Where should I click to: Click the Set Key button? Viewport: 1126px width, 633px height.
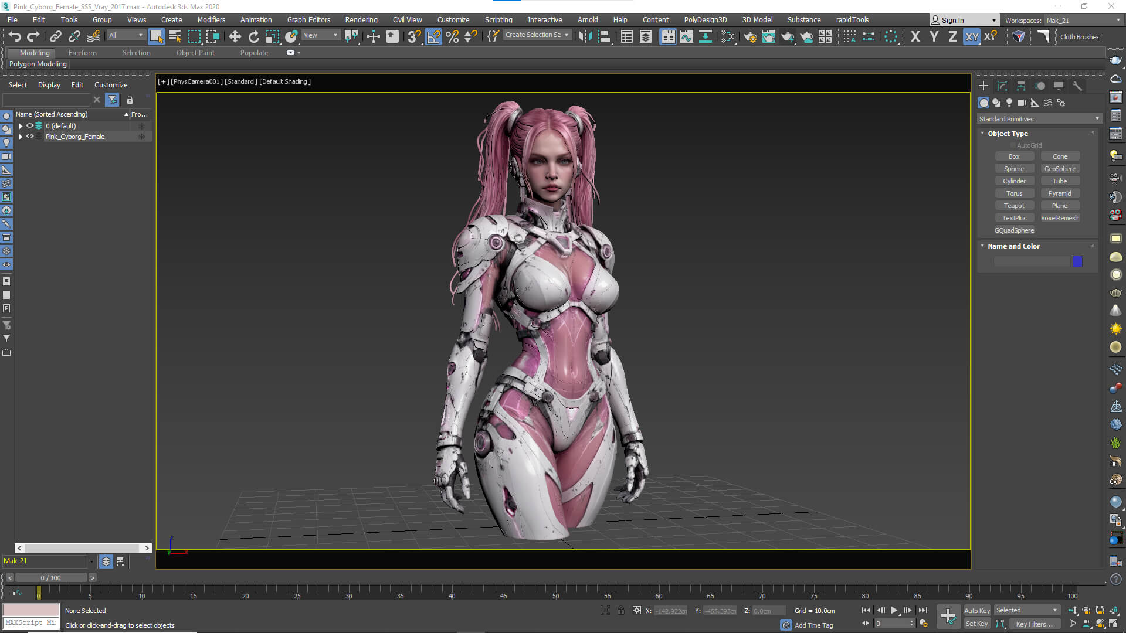(977, 624)
